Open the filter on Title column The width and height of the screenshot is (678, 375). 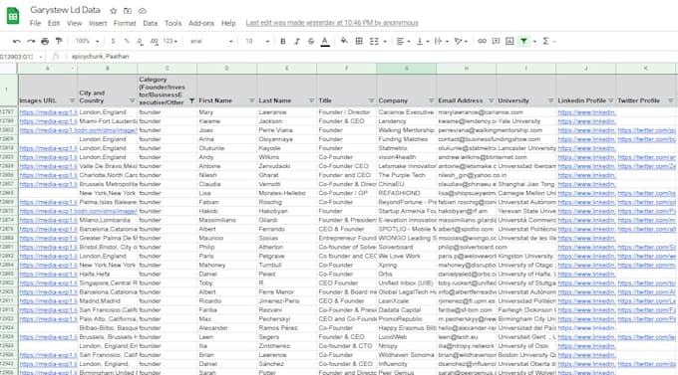tap(371, 100)
